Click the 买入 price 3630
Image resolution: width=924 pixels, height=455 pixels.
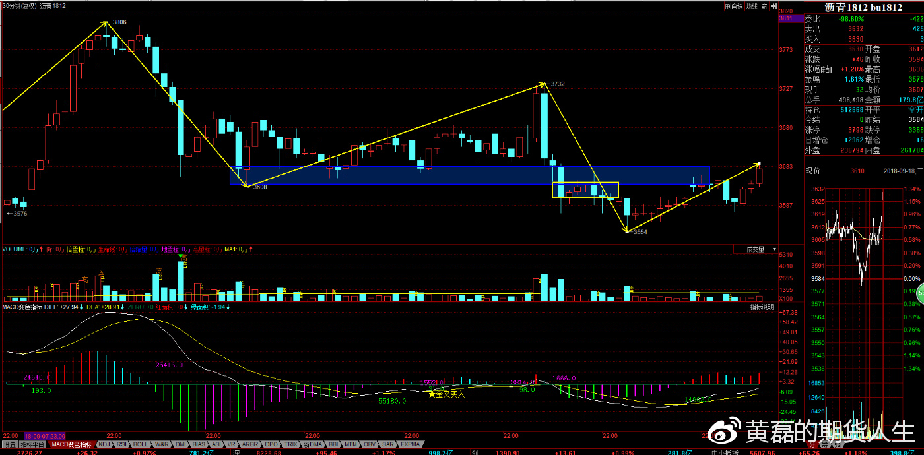tap(856, 39)
